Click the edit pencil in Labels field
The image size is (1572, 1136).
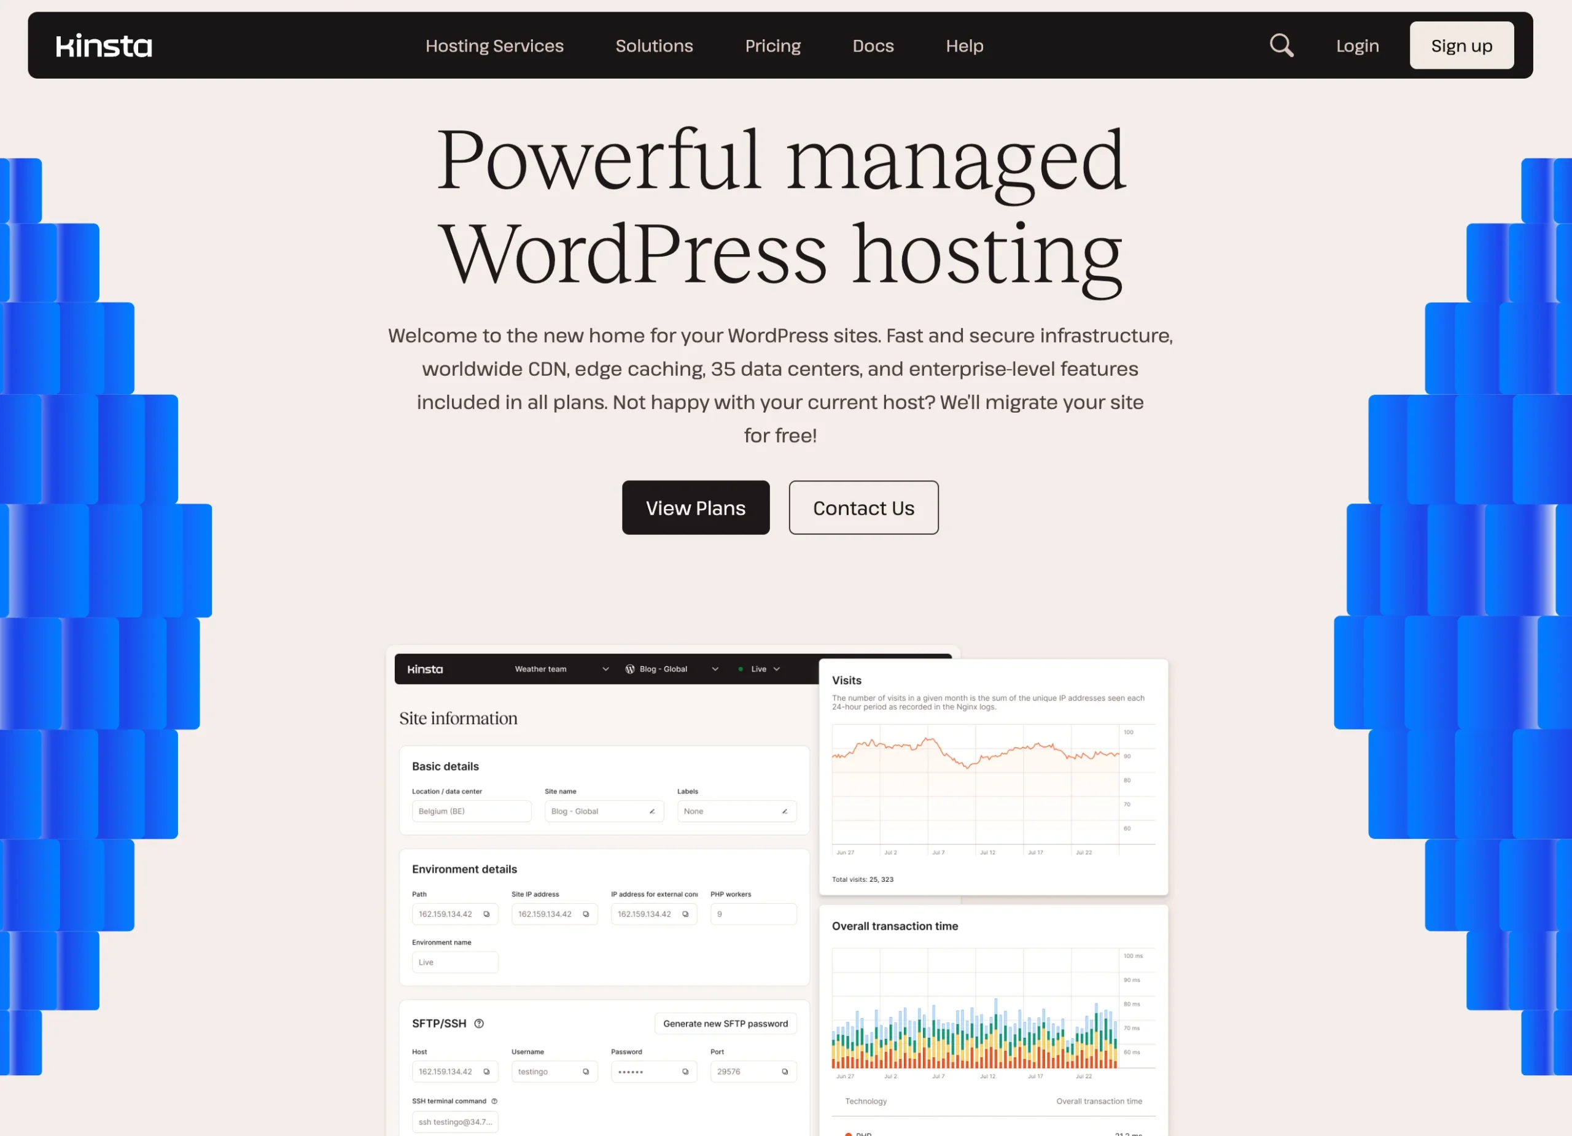(x=785, y=811)
